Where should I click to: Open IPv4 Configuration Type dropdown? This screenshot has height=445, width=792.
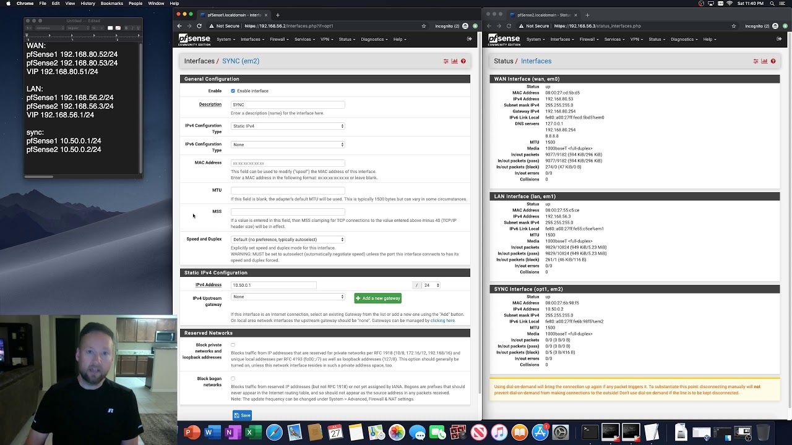tap(288, 126)
